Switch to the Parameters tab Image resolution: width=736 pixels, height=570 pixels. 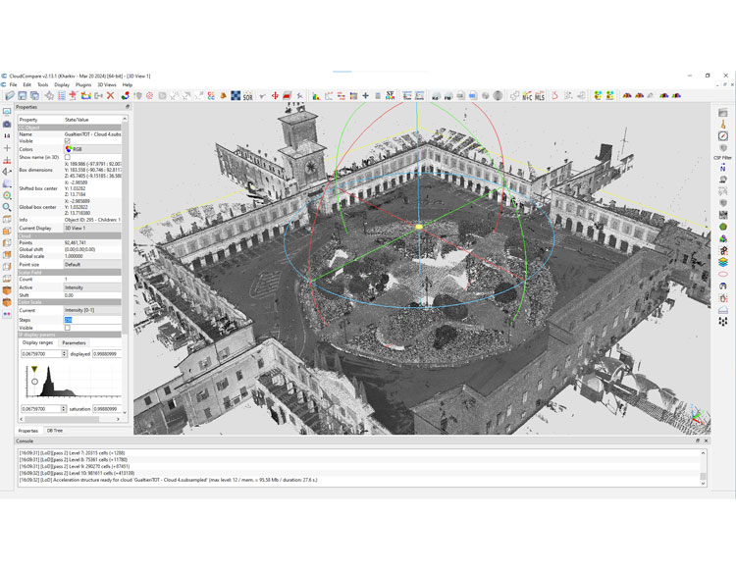[x=75, y=343]
